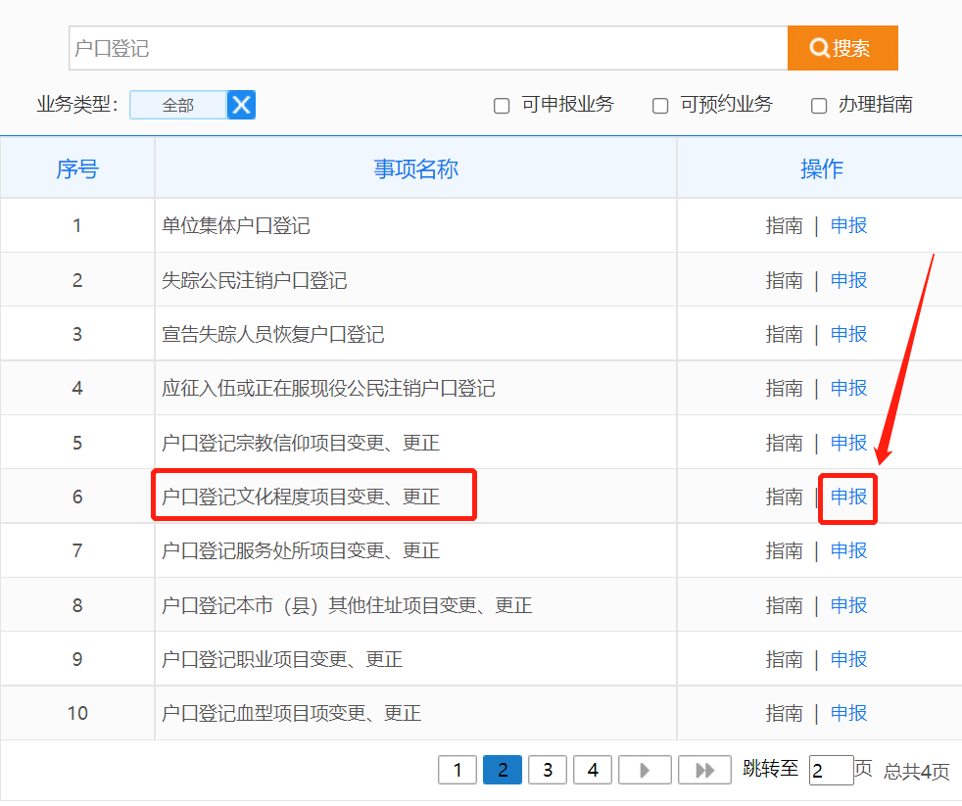Image resolution: width=962 pixels, height=806 pixels.
Task: Click the orange 搜索 search button
Action: pyautogui.click(x=842, y=48)
